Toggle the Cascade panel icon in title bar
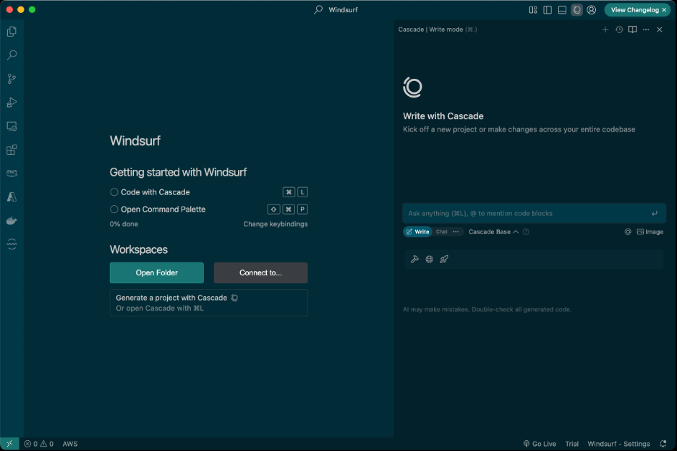Screen dimensions: 677x451 [x=577, y=9]
